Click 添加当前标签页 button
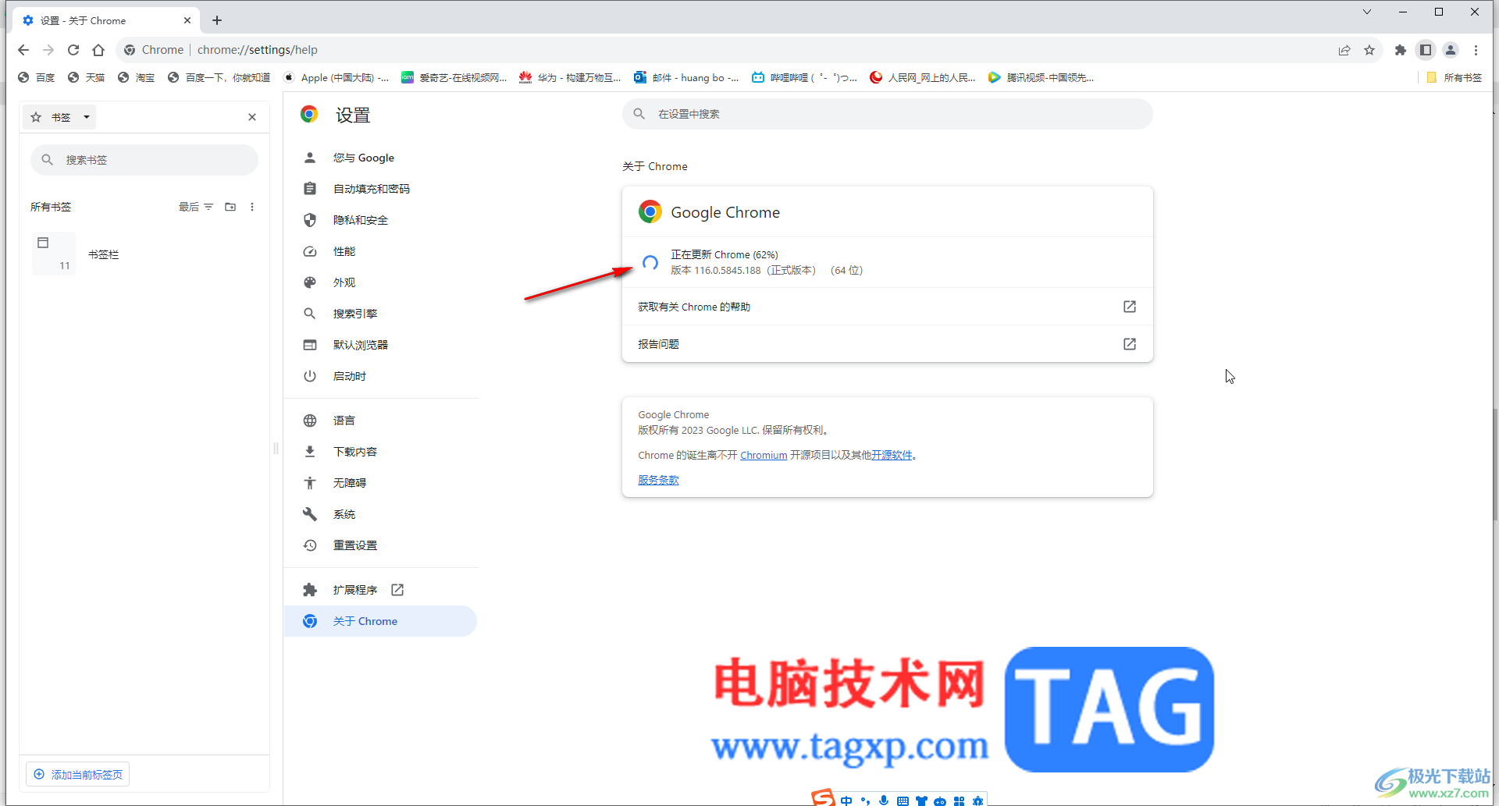 pyautogui.click(x=78, y=774)
